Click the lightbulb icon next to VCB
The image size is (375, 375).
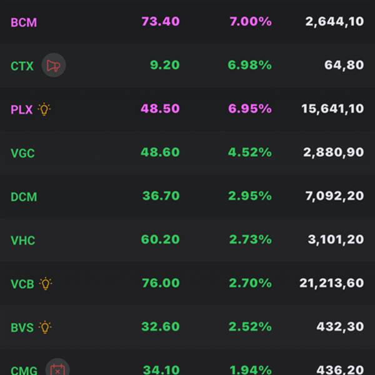pyautogui.click(x=45, y=284)
